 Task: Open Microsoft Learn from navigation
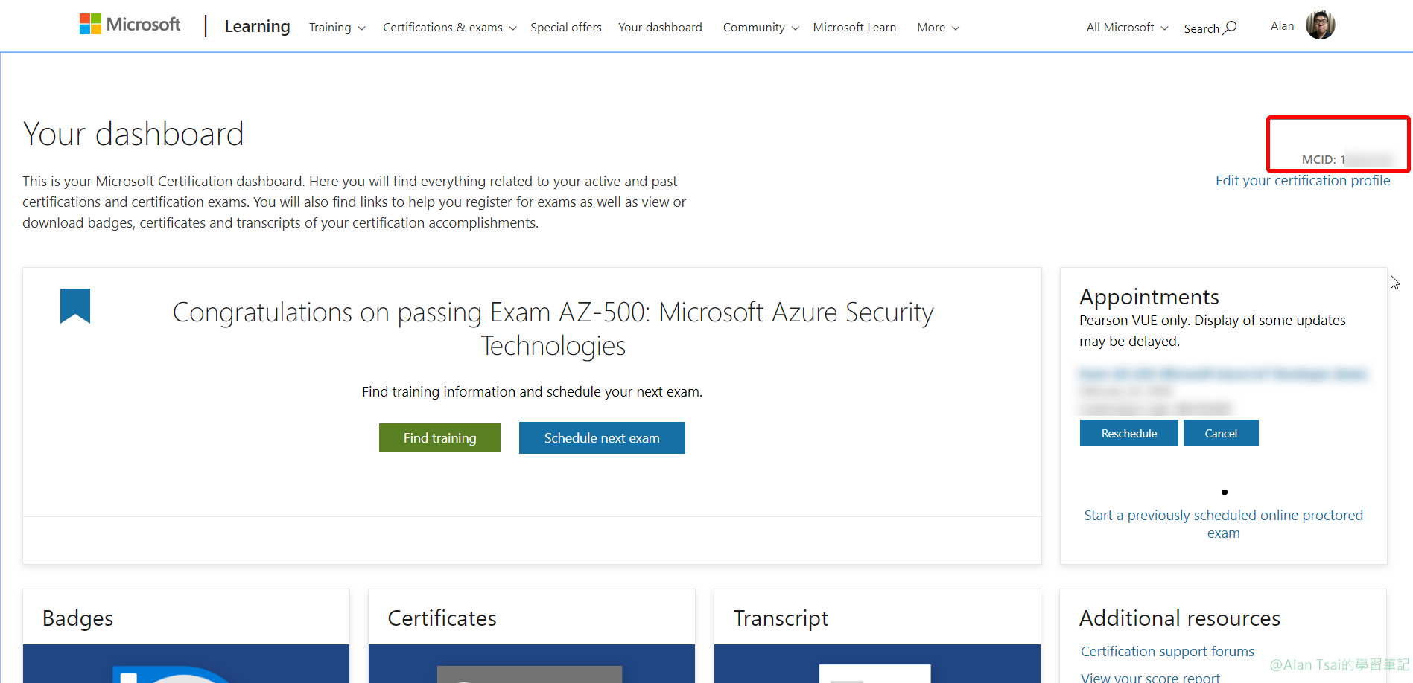point(854,28)
